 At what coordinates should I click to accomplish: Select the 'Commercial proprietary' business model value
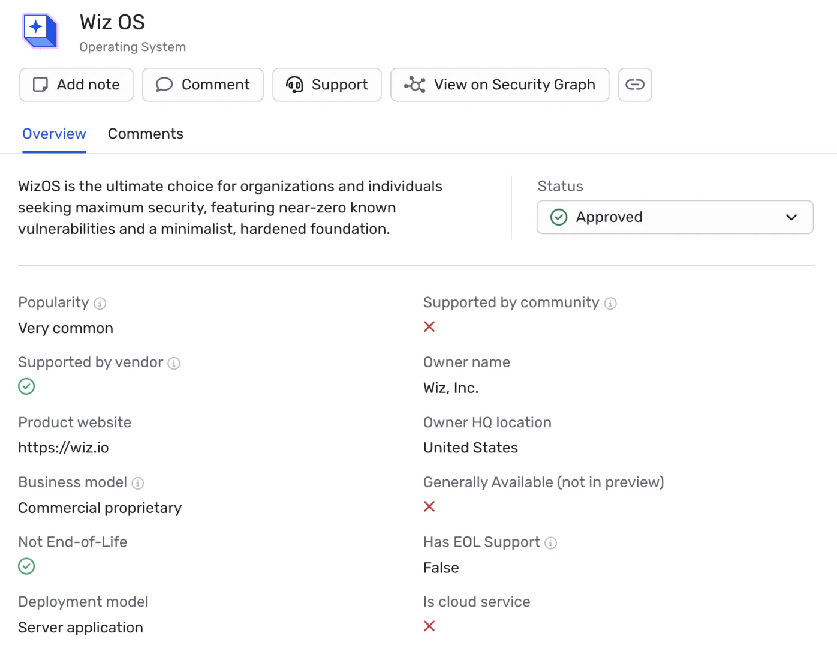click(100, 508)
